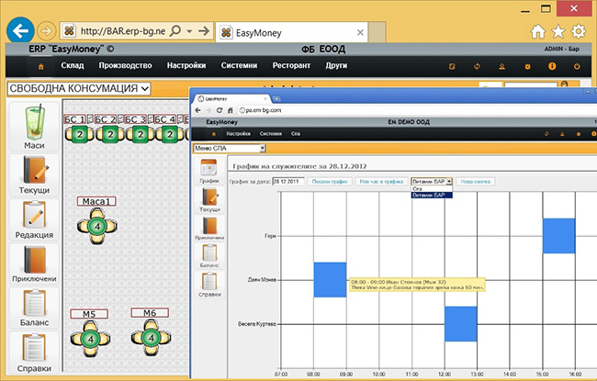Select bar seat БС 4
The image size is (597, 381).
[x=170, y=134]
